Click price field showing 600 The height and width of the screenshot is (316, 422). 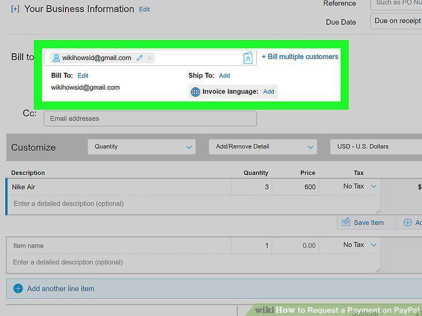point(296,187)
